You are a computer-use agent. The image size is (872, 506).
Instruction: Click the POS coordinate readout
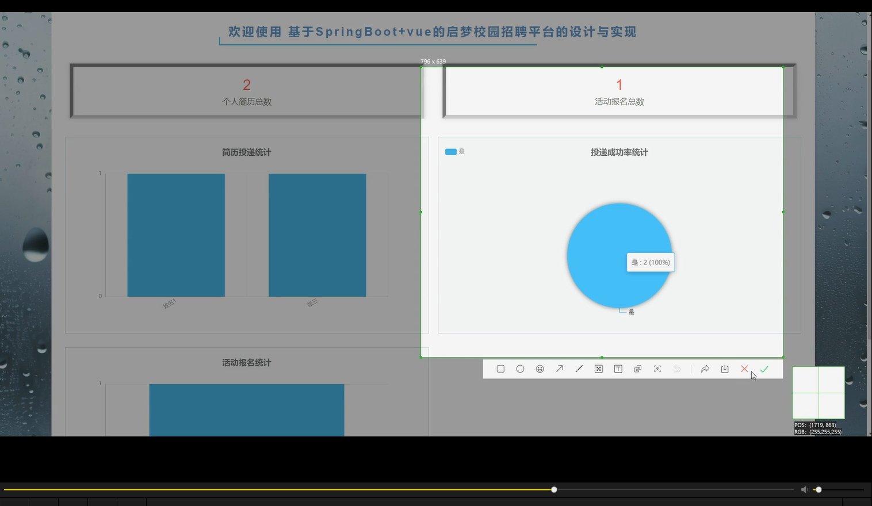point(815,425)
